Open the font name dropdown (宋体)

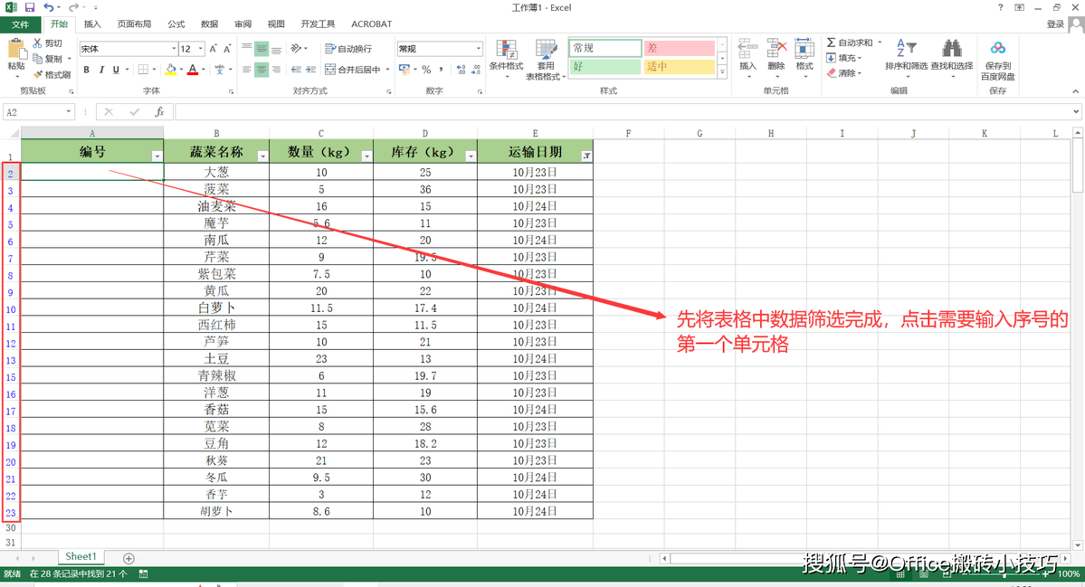174,49
